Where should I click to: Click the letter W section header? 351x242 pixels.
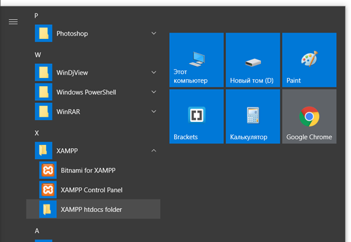click(38, 55)
